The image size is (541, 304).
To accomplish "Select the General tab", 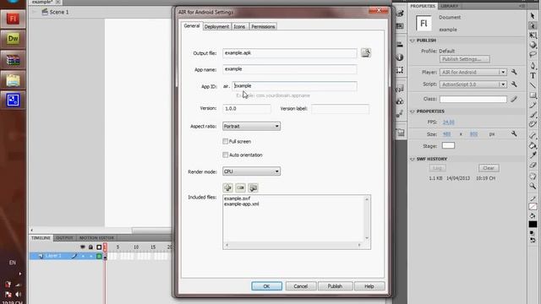I will [x=192, y=26].
